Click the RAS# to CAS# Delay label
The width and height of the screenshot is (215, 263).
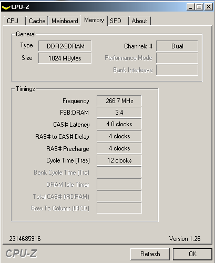pyautogui.click(x=62, y=137)
